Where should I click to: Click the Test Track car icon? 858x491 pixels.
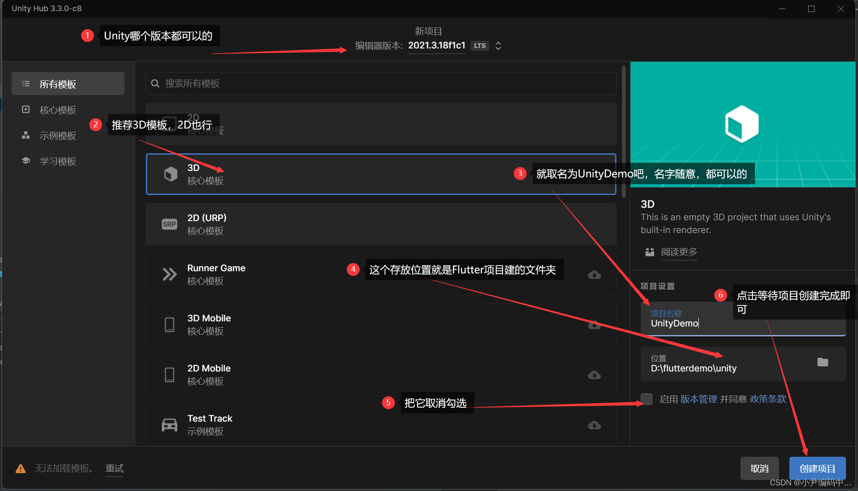(x=169, y=425)
